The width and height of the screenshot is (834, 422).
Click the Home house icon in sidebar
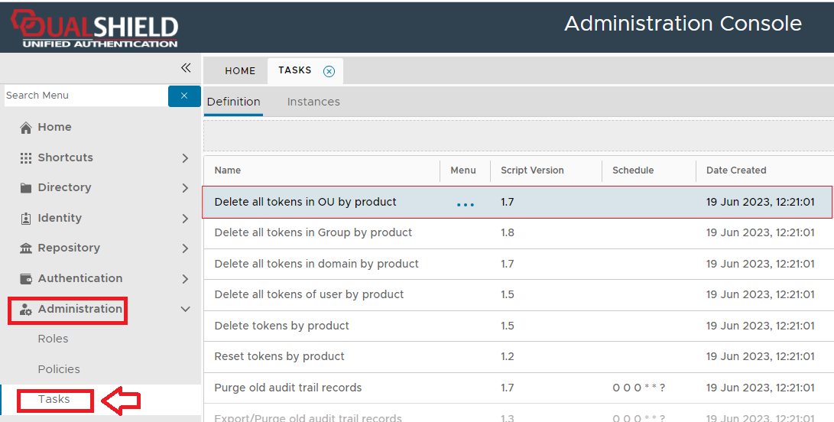pos(26,128)
